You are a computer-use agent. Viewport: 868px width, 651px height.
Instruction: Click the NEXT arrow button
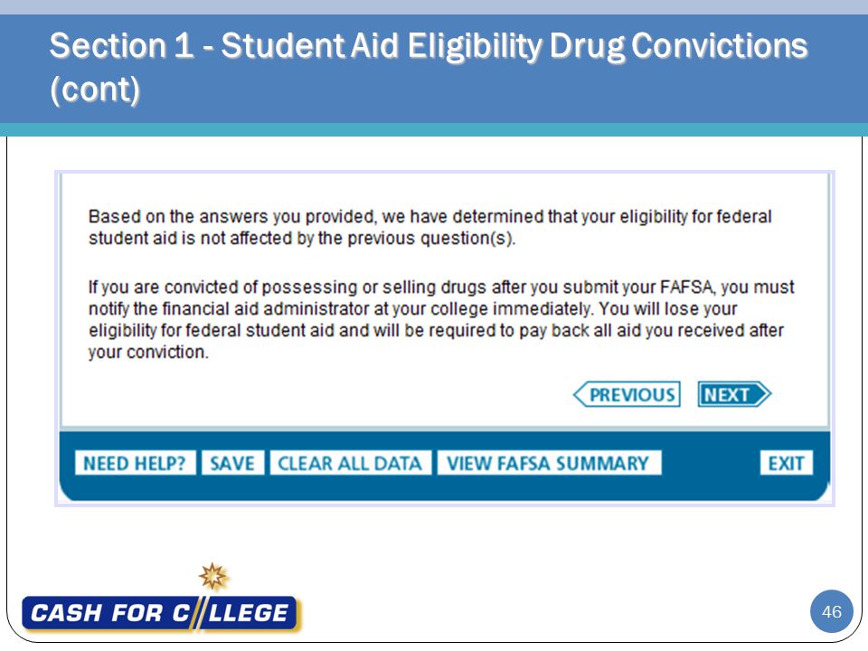coord(734,395)
